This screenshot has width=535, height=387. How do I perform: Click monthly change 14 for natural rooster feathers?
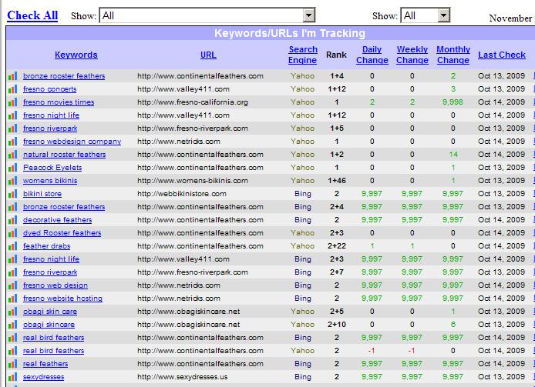pos(453,155)
